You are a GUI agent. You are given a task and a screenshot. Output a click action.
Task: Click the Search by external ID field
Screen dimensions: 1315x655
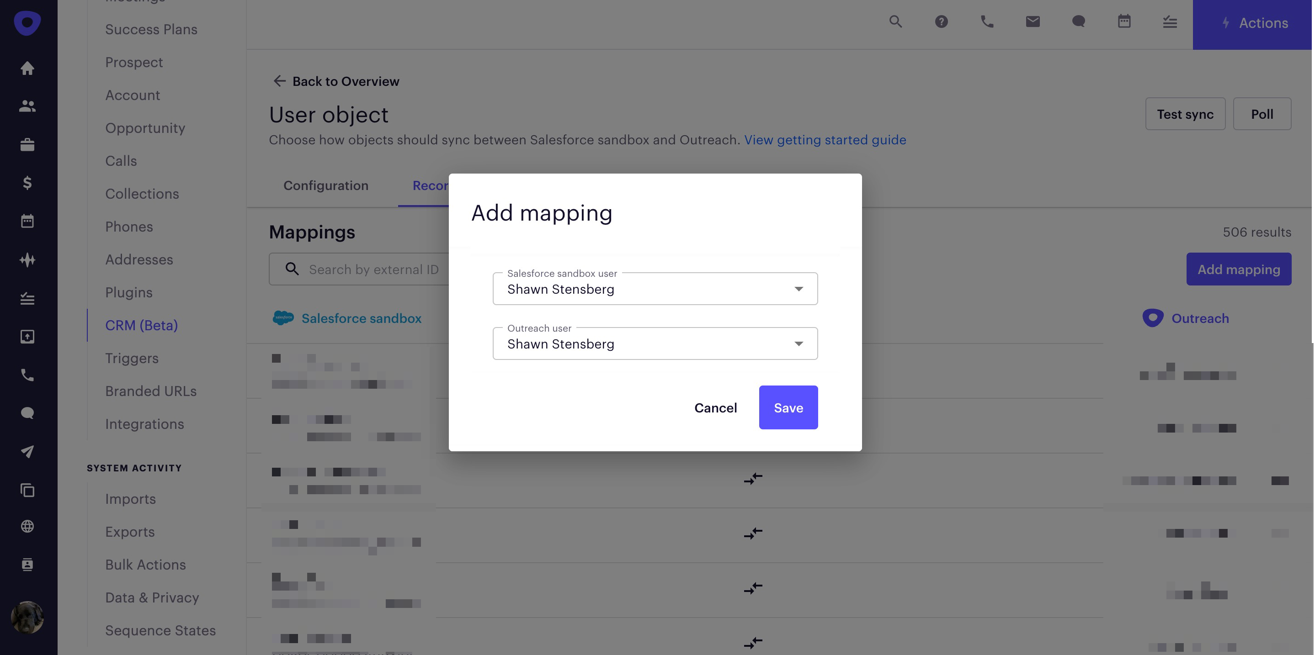(x=373, y=269)
